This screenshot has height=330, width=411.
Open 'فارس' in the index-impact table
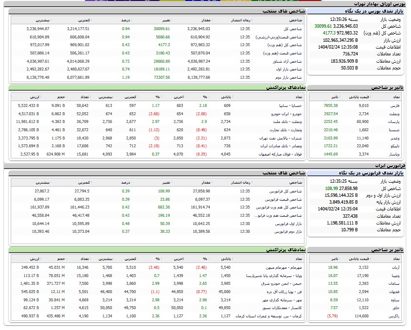395,106
